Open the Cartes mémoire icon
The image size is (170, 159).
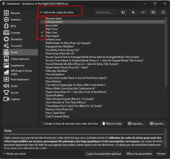click(6, 59)
